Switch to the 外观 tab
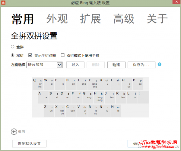The height and width of the screenshot is (151, 181). click(x=57, y=19)
